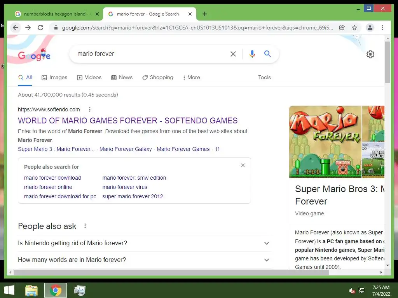The height and width of the screenshot is (298, 398).
Task: Search mario forever download for pc
Action: [60, 196]
